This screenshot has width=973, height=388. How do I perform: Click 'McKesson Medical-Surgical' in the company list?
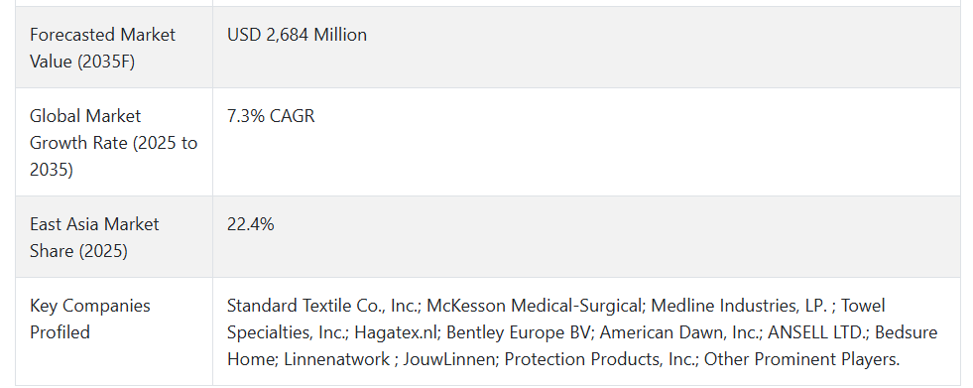pyautogui.click(x=535, y=306)
